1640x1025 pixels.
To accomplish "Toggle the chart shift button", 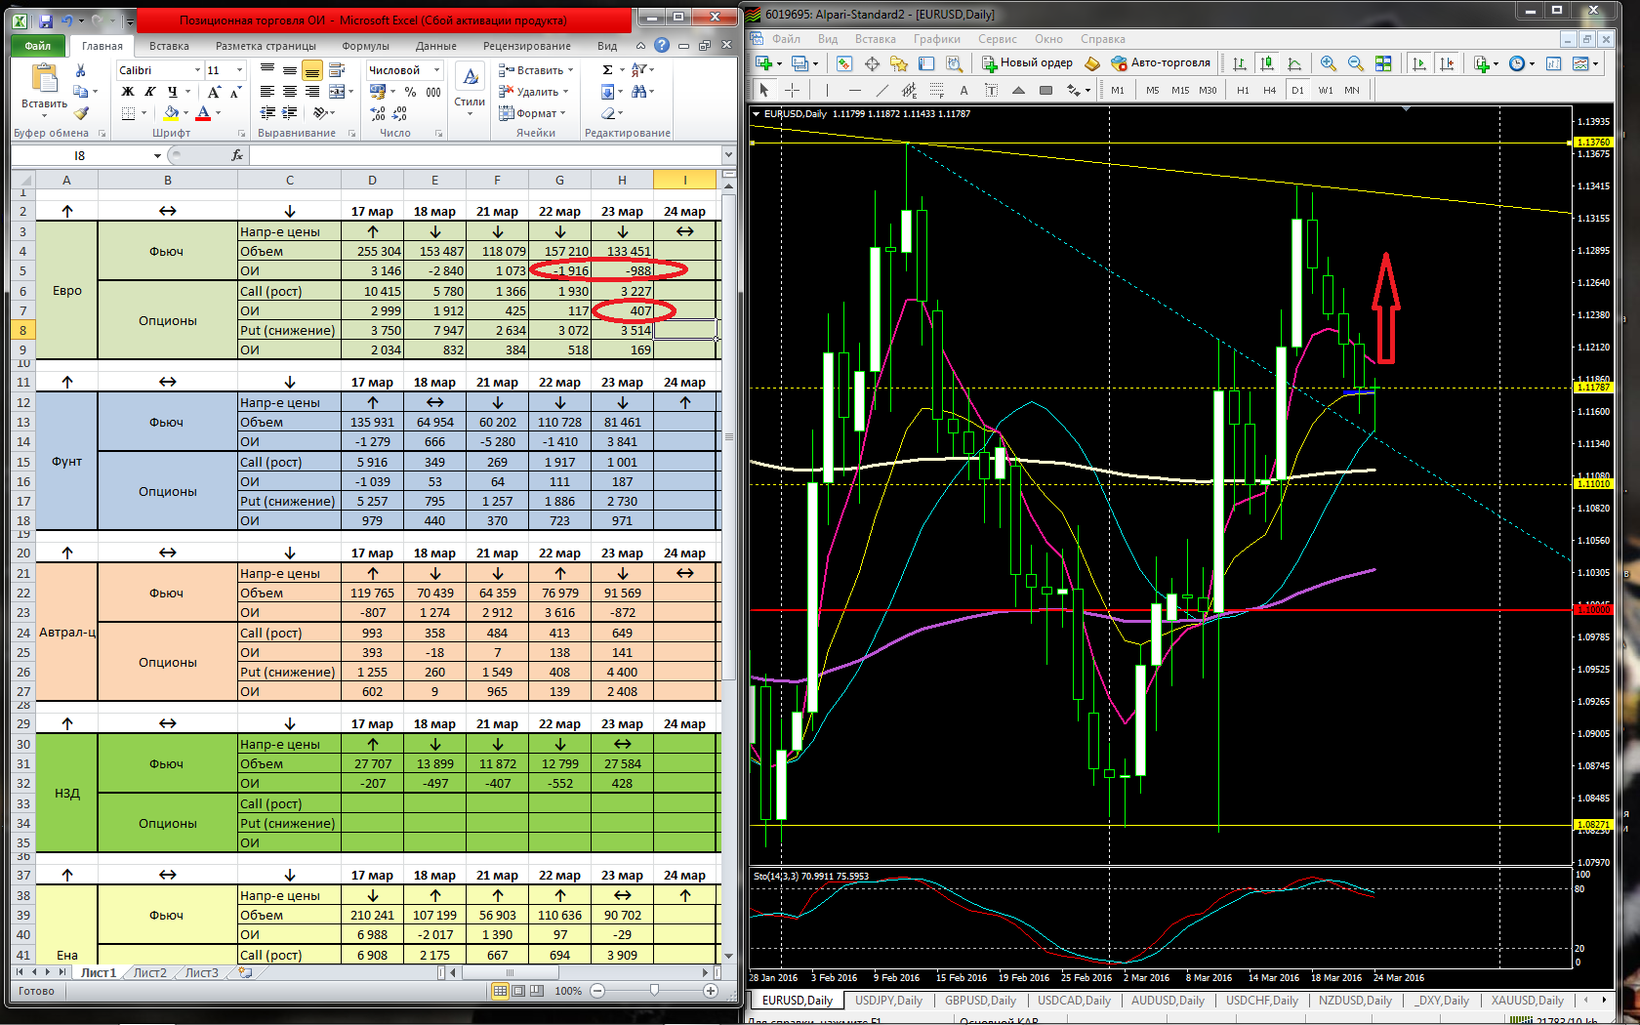I will coord(1447,63).
